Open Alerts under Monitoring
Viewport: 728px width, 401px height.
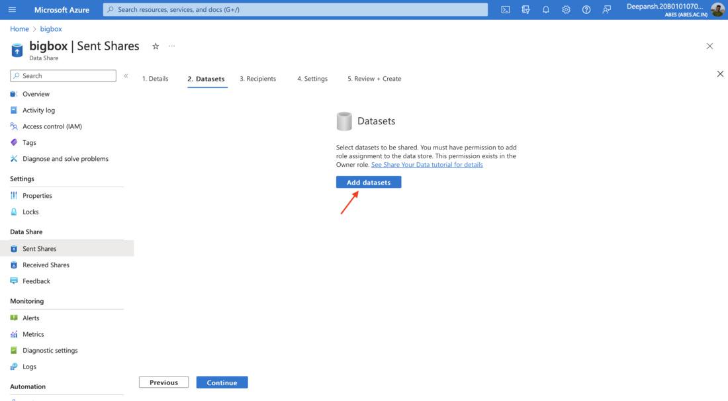tap(31, 318)
